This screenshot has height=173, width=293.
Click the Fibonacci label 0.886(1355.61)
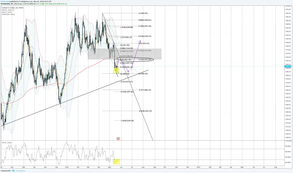[145, 20]
